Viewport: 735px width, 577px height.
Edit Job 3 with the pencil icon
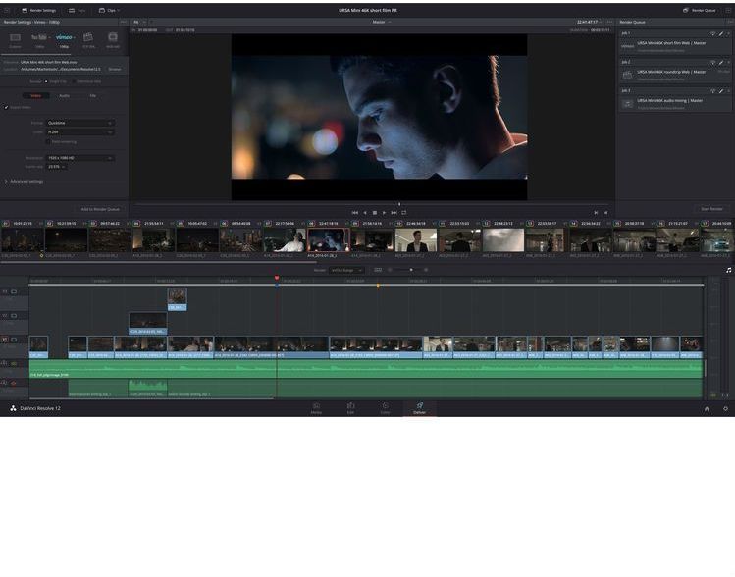tap(721, 91)
